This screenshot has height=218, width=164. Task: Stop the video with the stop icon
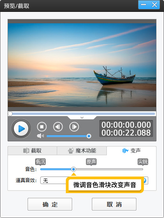[x=42, y=127]
